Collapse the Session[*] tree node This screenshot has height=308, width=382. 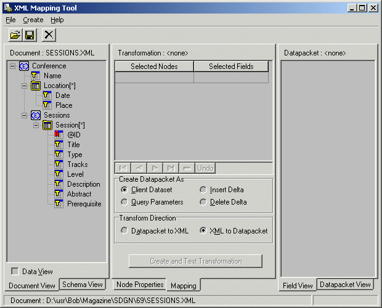pyautogui.click(x=36, y=125)
